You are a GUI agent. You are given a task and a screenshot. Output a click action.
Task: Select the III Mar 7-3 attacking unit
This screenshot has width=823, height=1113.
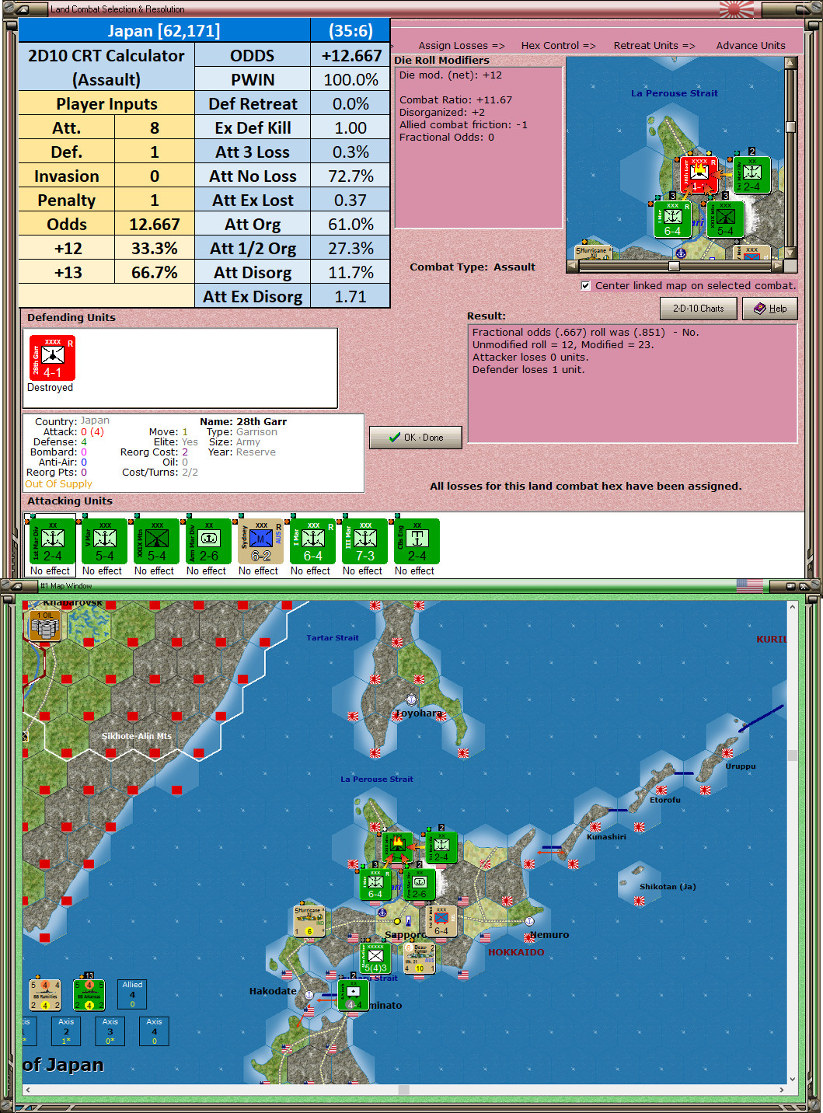365,541
